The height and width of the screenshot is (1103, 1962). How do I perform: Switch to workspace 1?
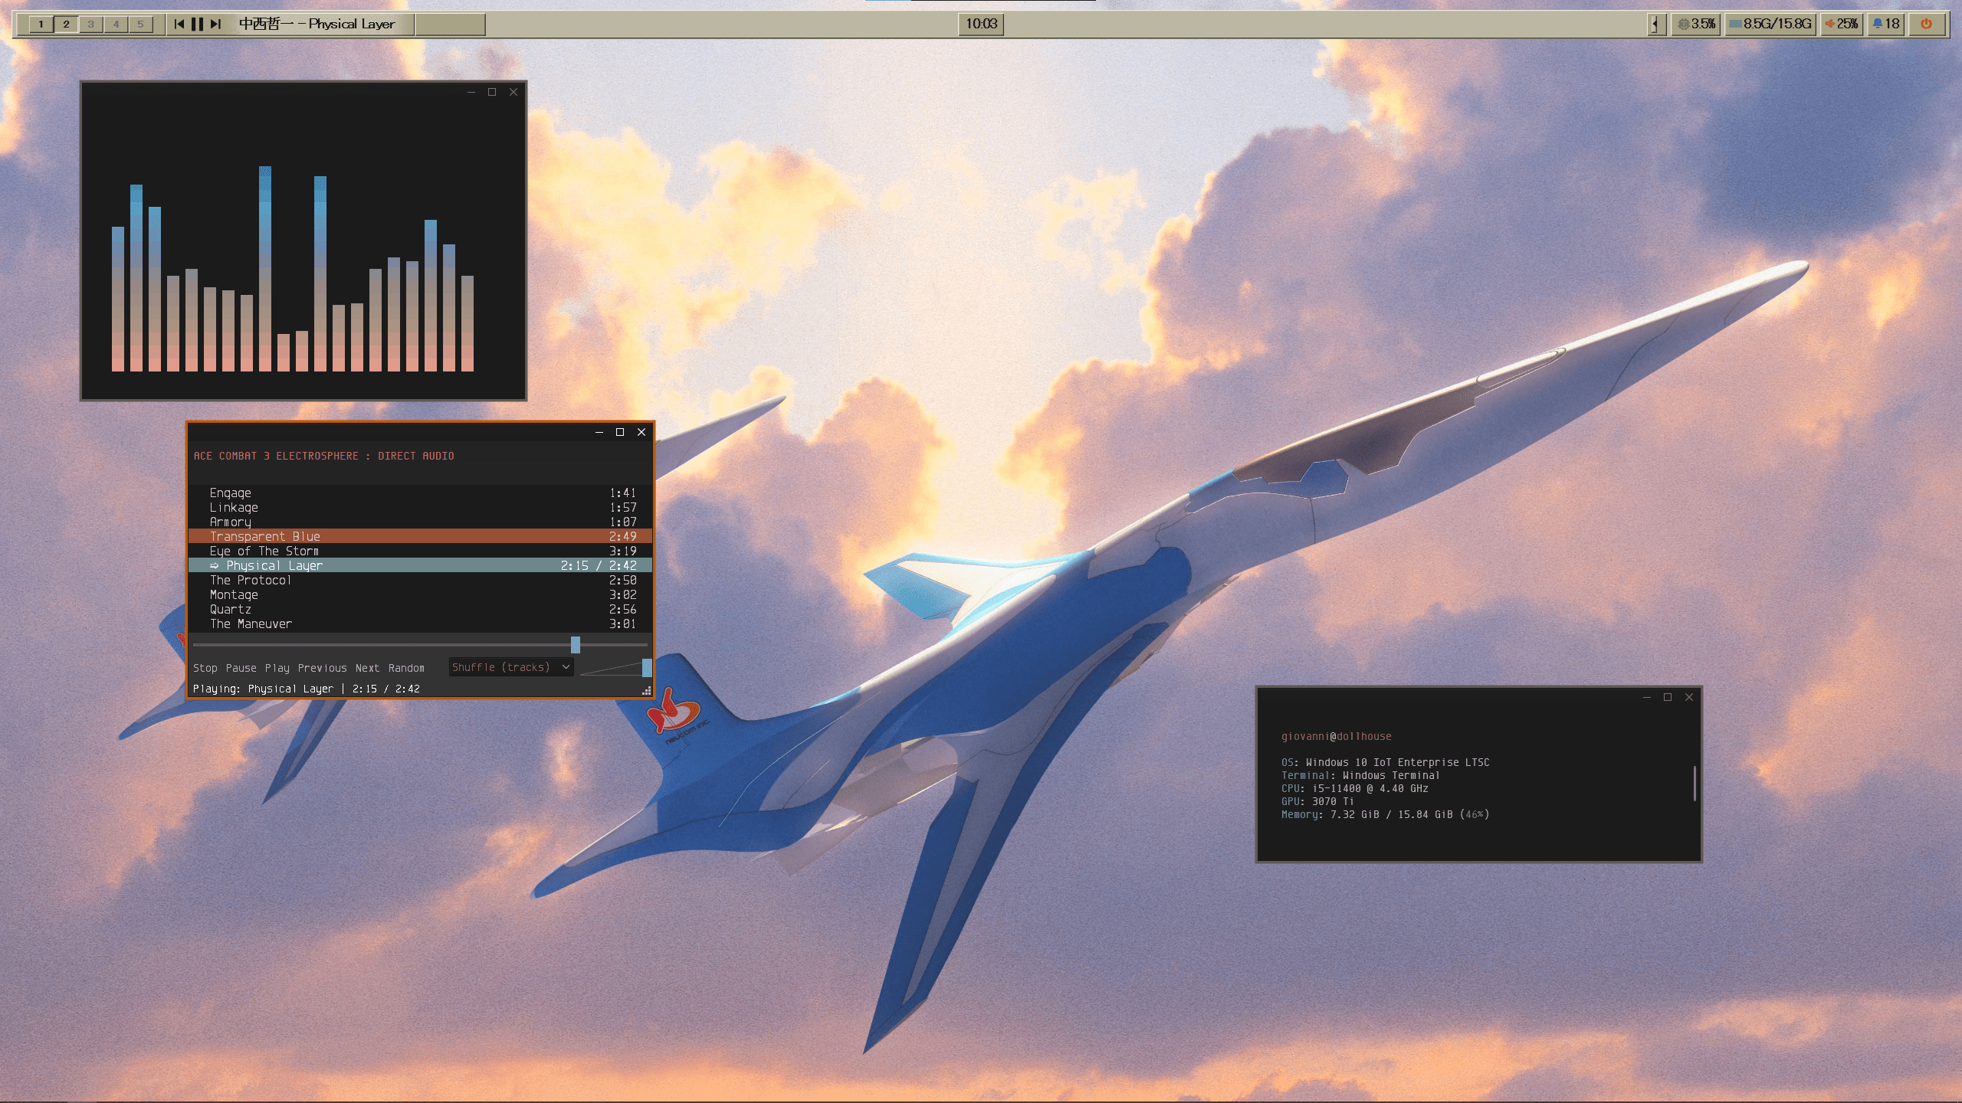click(x=41, y=25)
